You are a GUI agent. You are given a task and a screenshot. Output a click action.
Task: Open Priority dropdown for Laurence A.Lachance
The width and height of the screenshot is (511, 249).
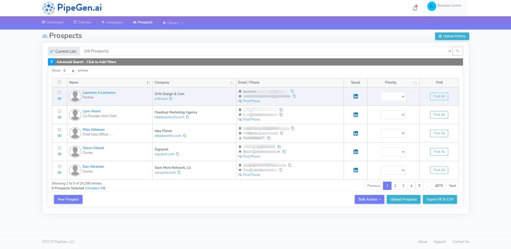pos(393,96)
